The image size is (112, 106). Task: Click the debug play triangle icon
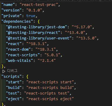[x=4, y=71]
